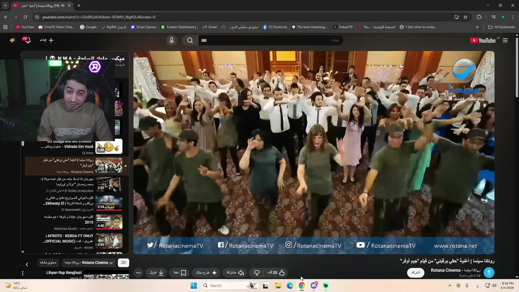Click the playlist scrollbar thumb
The height and width of the screenshot is (292, 519).
[23, 144]
